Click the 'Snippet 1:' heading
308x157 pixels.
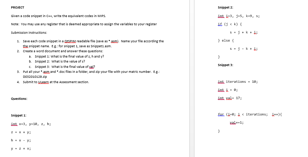19,115
